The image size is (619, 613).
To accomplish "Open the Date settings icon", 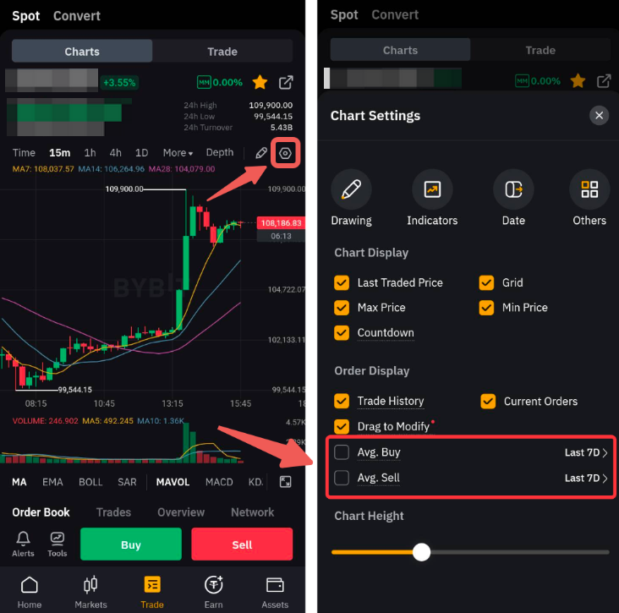I will [x=513, y=189].
